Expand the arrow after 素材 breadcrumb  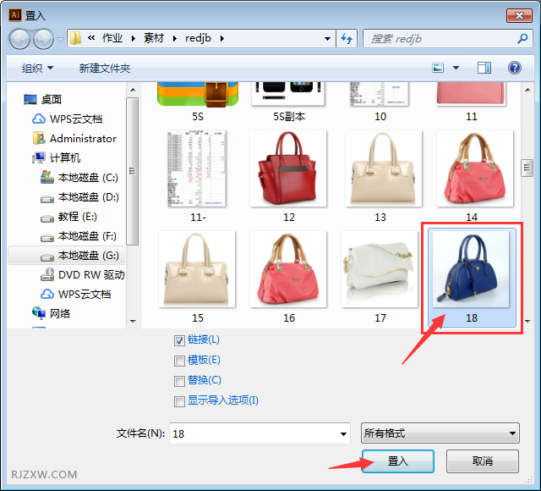(175, 38)
